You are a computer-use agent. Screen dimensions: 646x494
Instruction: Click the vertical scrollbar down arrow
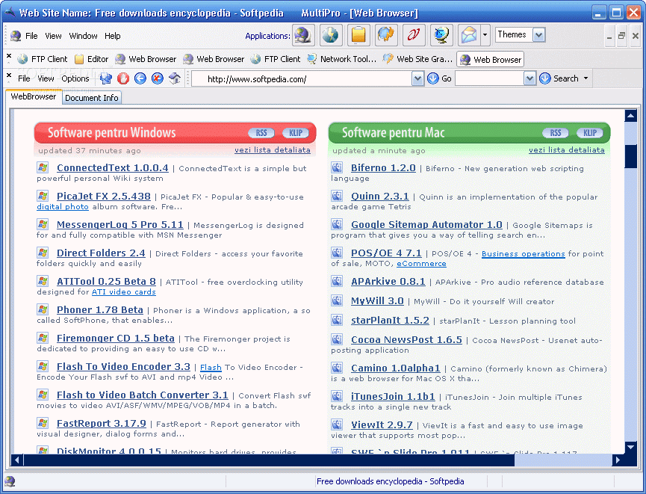(631, 447)
